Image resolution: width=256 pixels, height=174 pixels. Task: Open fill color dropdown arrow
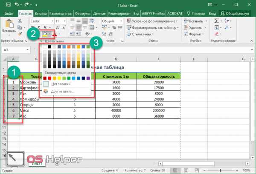(49, 34)
